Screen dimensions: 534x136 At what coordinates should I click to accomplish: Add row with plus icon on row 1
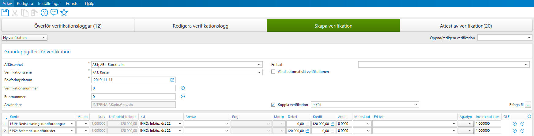[515, 124]
